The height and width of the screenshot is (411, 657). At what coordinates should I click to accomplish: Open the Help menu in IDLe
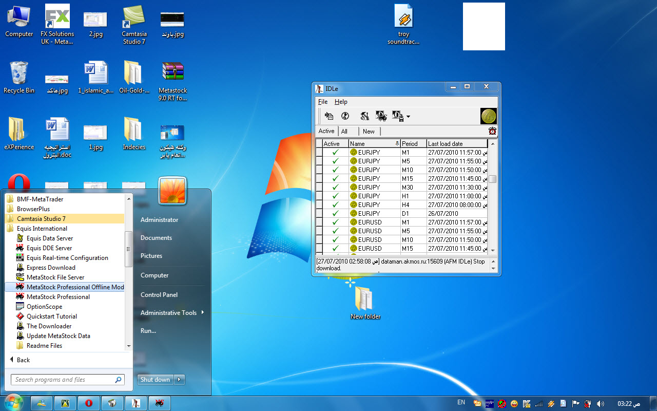(x=341, y=102)
